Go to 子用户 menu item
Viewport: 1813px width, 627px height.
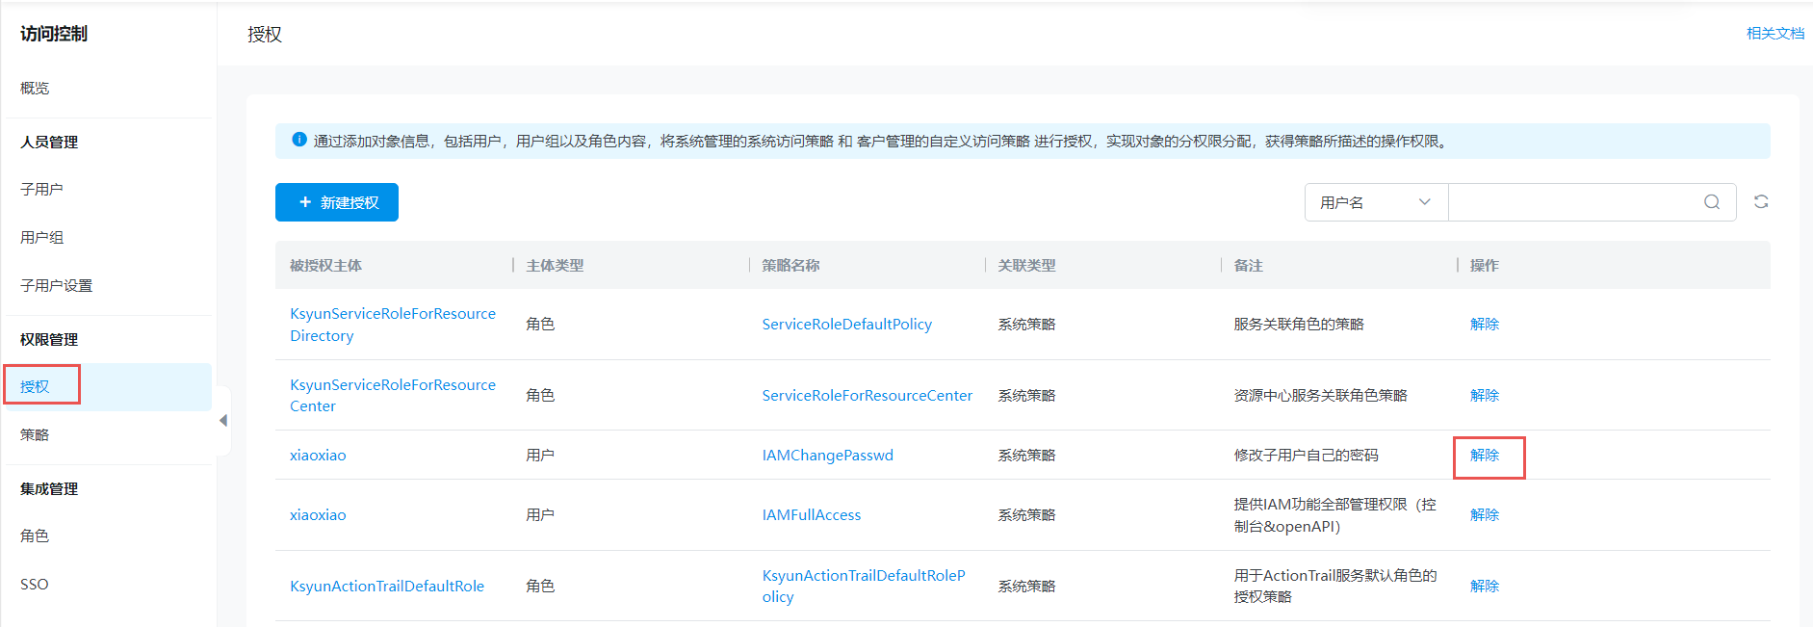click(41, 190)
